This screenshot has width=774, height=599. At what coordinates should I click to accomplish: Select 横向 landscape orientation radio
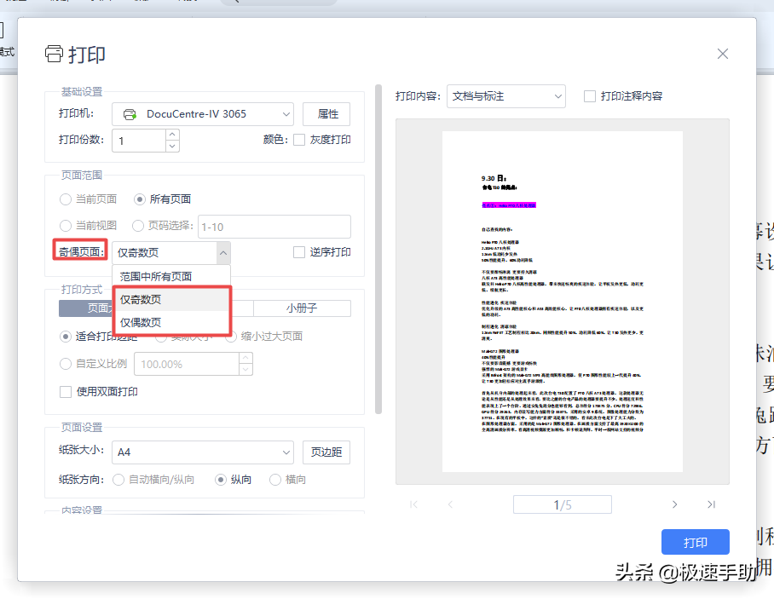pyautogui.click(x=275, y=480)
